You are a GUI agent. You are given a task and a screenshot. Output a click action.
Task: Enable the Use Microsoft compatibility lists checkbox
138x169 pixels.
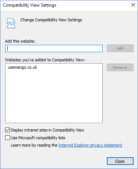pos(7,137)
